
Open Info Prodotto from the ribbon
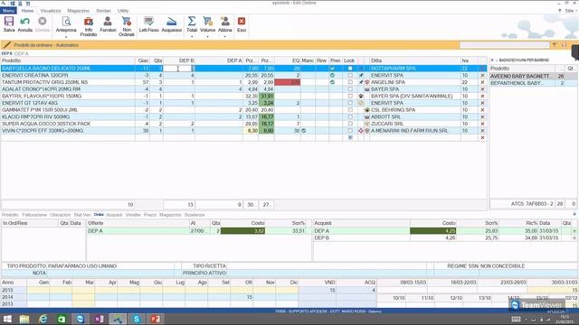[89, 26]
